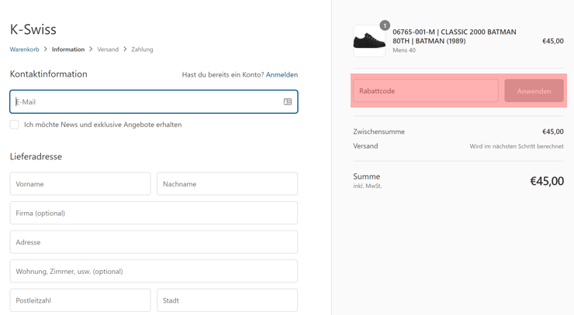Go back to Warenkorb breadcrumb

(x=24, y=50)
